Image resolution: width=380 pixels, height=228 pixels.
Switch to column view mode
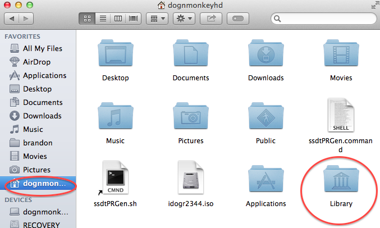coord(118,19)
